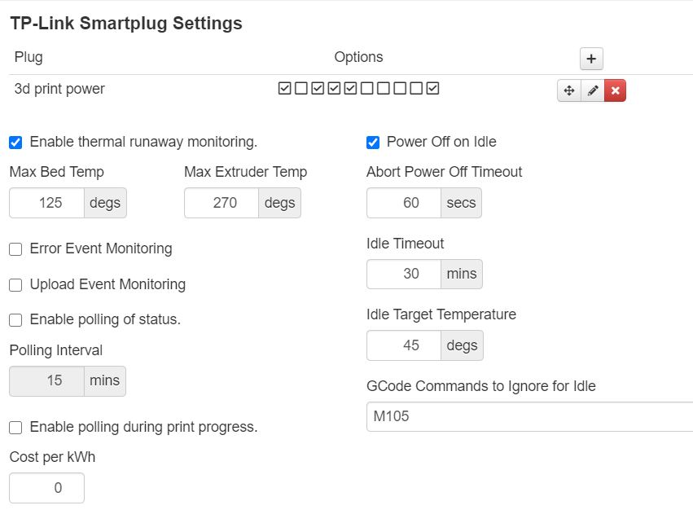Open the pencil edit icon for the plug
The height and width of the screenshot is (523, 693).
tap(592, 90)
